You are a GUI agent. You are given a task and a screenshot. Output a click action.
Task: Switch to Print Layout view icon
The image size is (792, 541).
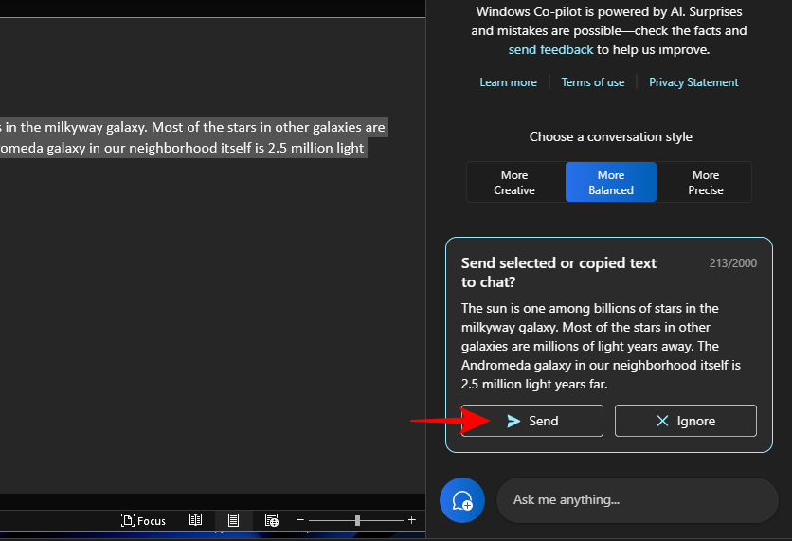[233, 520]
